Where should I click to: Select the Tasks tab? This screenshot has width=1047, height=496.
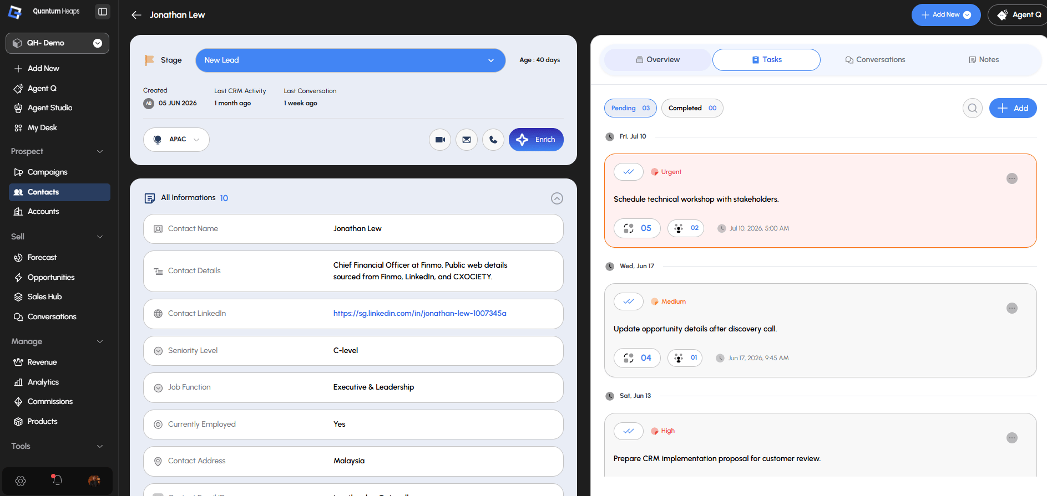766,60
